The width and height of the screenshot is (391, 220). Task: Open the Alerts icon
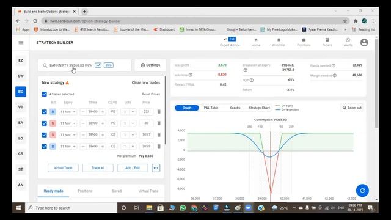point(348,40)
